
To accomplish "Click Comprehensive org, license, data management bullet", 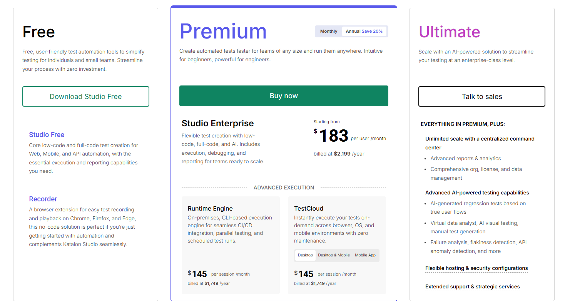I will pos(476,174).
